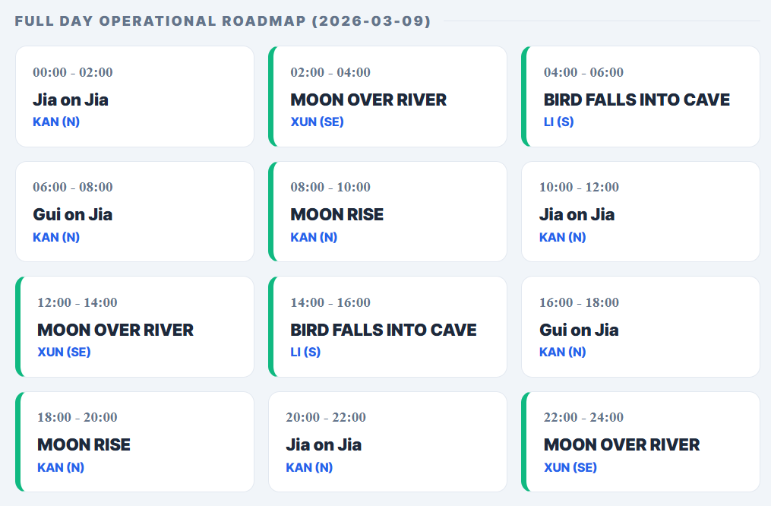Image resolution: width=771 pixels, height=506 pixels.
Task: Select the 08:00 - 10:00 Moon Rise card
Action: click(387, 211)
